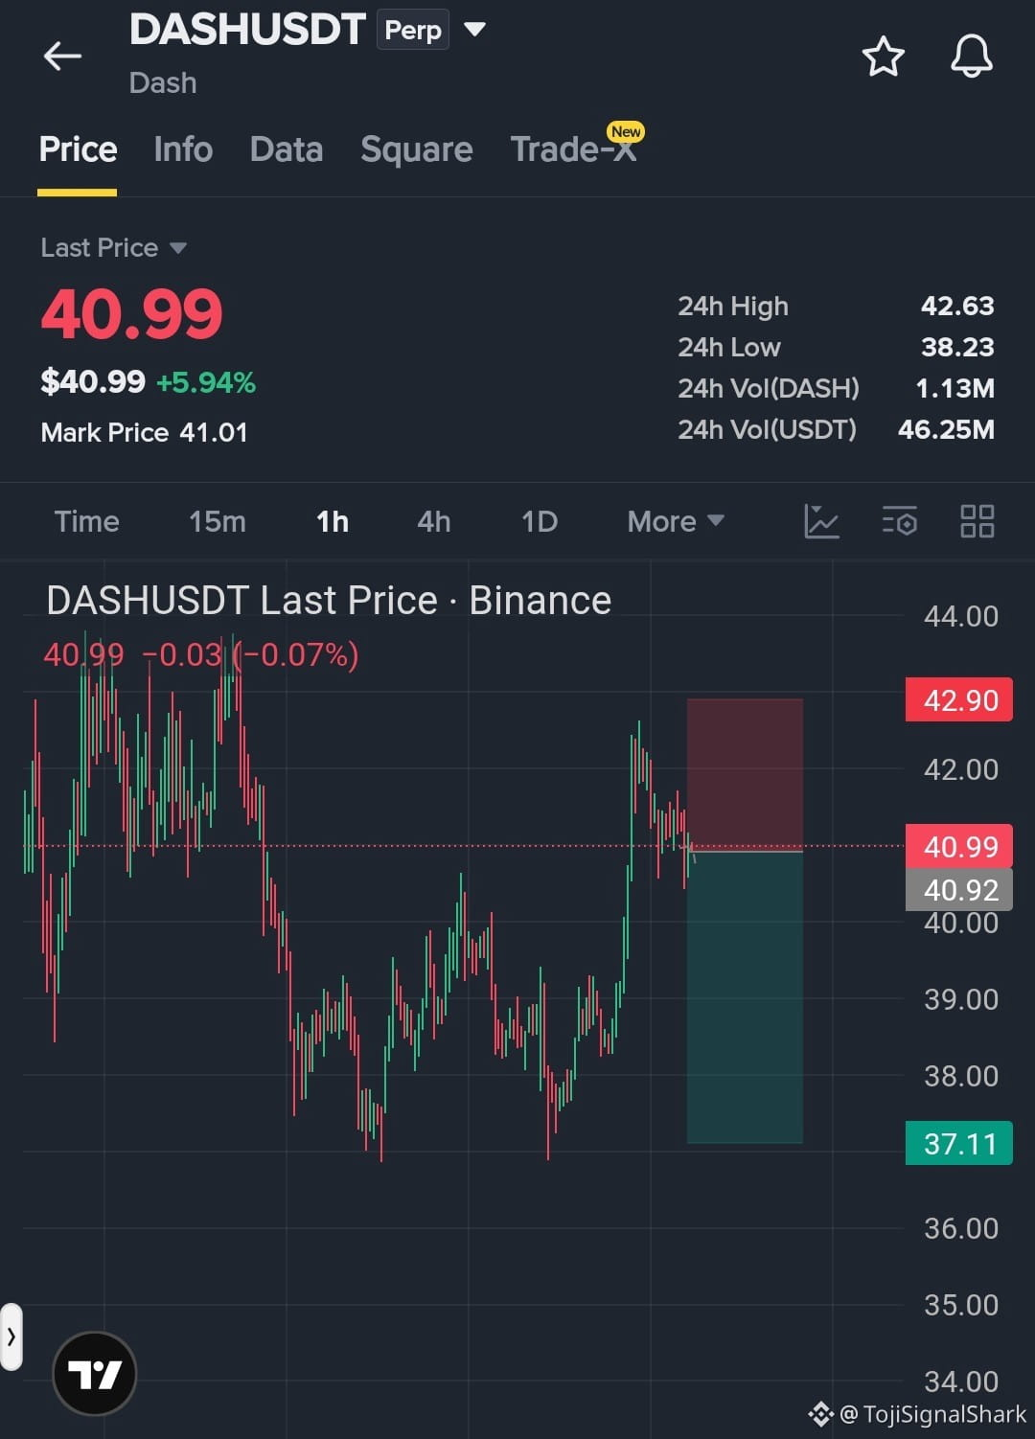Click the 44.00 price axis label
Image resolution: width=1035 pixels, height=1439 pixels.
pyautogui.click(x=961, y=616)
